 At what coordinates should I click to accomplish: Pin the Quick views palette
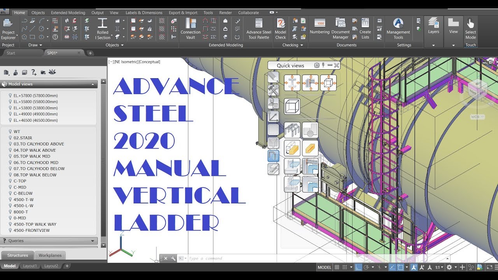tap(323, 65)
